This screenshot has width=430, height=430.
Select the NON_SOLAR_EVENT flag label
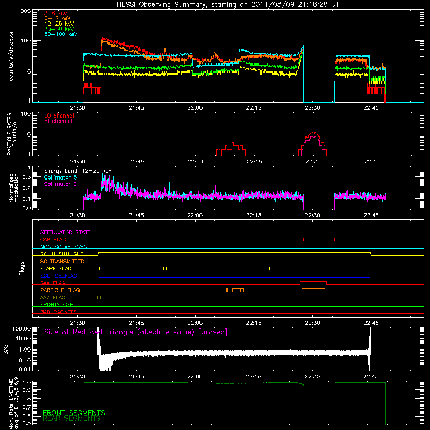click(65, 247)
